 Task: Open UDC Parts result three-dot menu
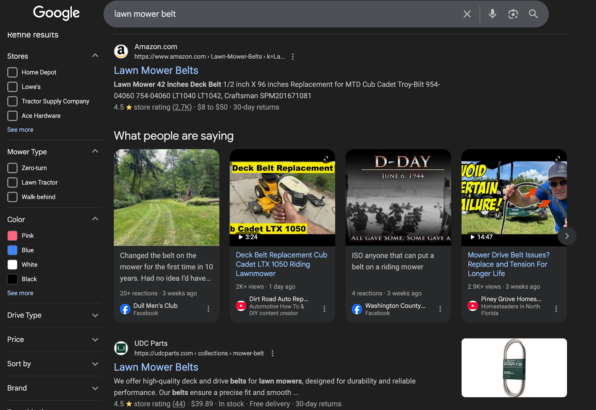[273, 353]
